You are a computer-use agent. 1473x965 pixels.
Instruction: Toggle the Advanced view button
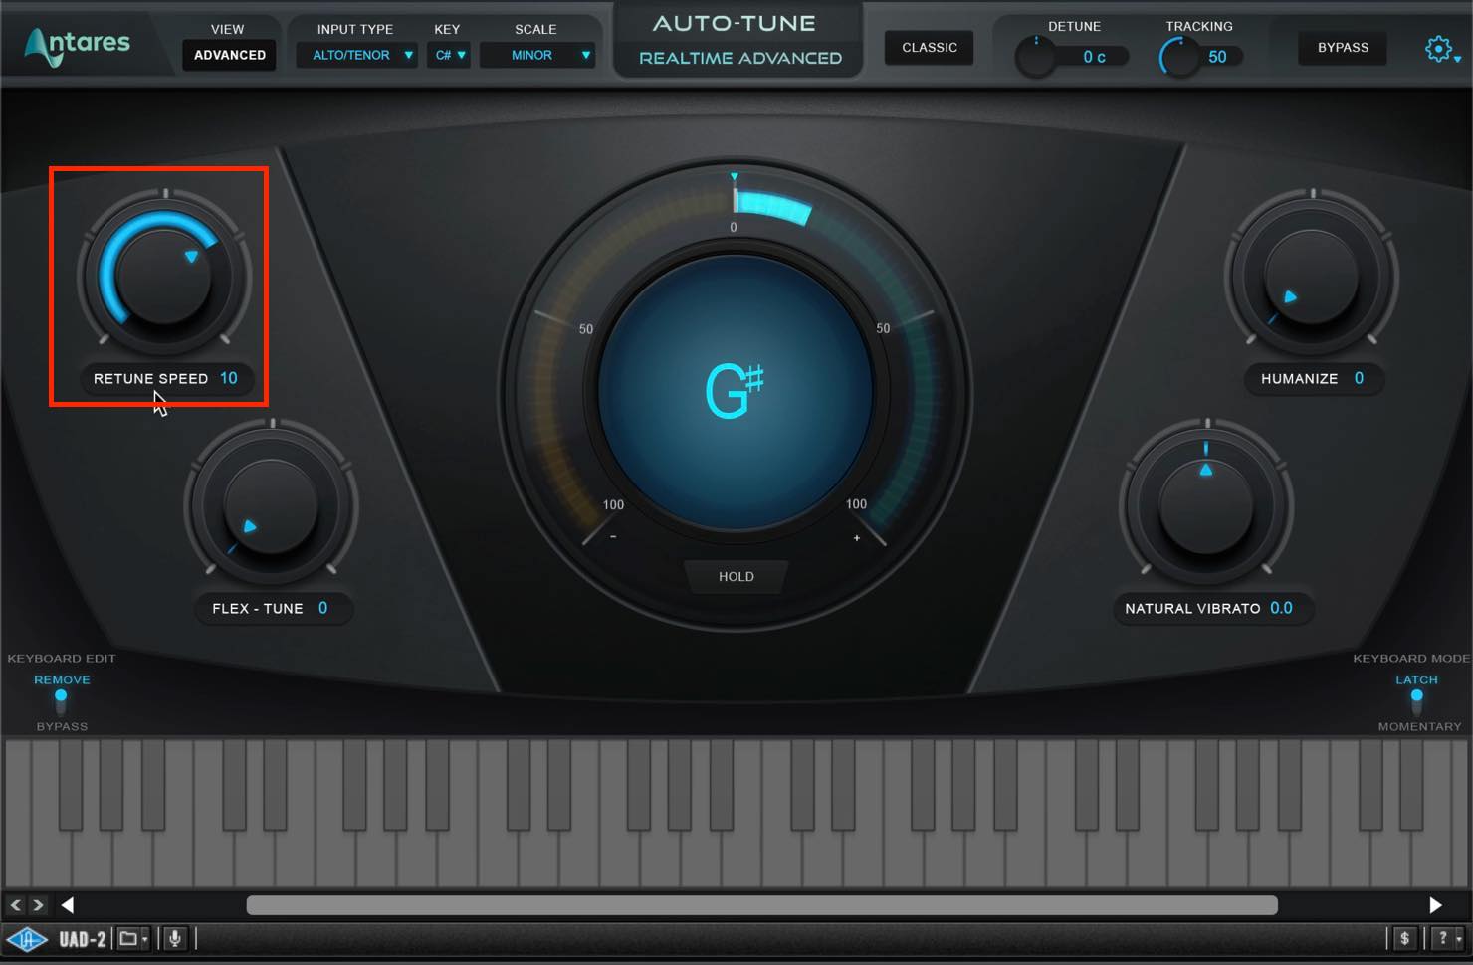[230, 55]
